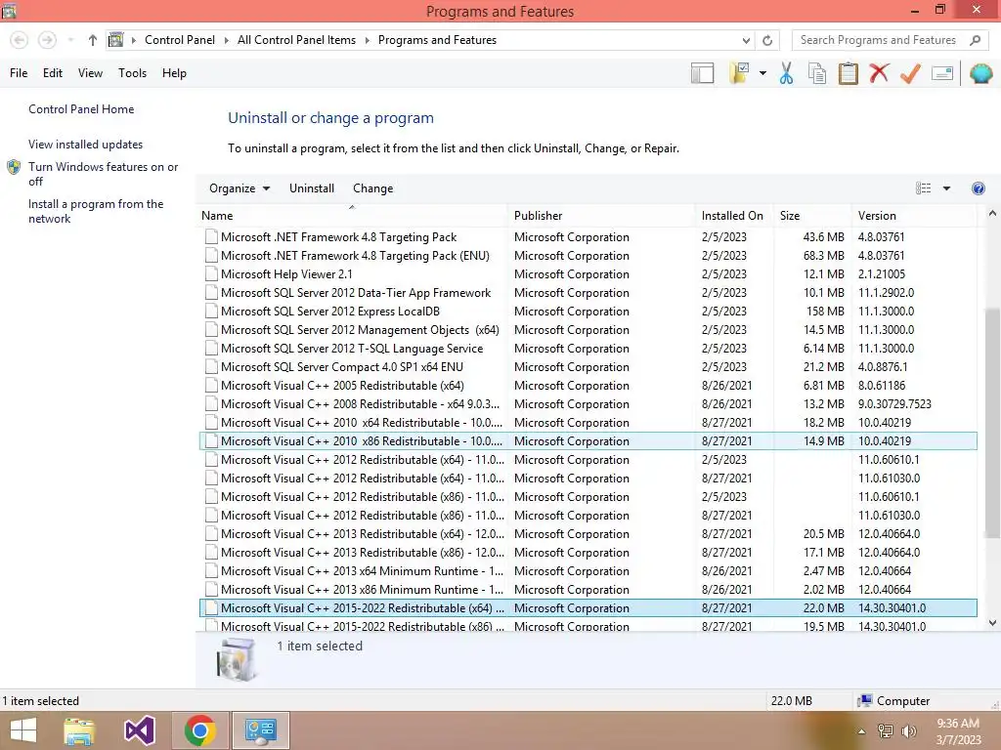Open the File menu
Screen dimensions: 1001x750
(x=19, y=73)
